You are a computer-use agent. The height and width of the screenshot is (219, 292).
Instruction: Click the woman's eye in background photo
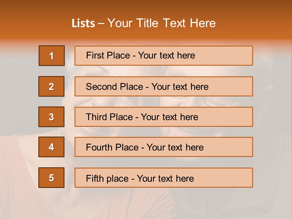coord(95,75)
